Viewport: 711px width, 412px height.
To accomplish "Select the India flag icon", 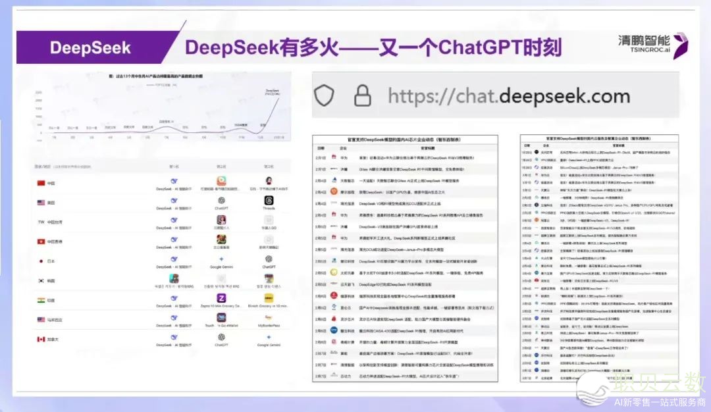I will pos(41,300).
